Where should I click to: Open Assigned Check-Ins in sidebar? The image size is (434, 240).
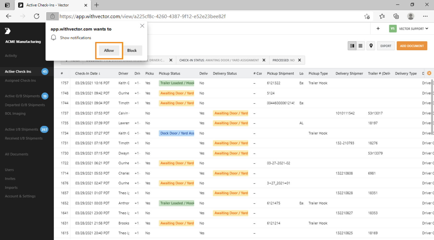[x=20, y=81]
